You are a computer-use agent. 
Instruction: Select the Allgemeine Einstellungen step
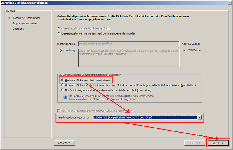(x=27, y=18)
